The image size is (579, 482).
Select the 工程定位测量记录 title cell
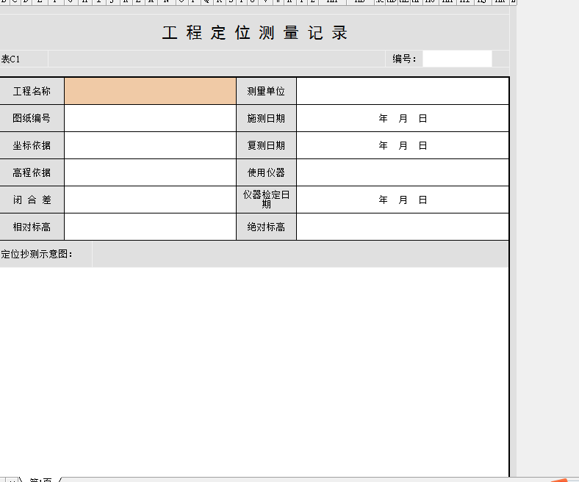(x=254, y=33)
